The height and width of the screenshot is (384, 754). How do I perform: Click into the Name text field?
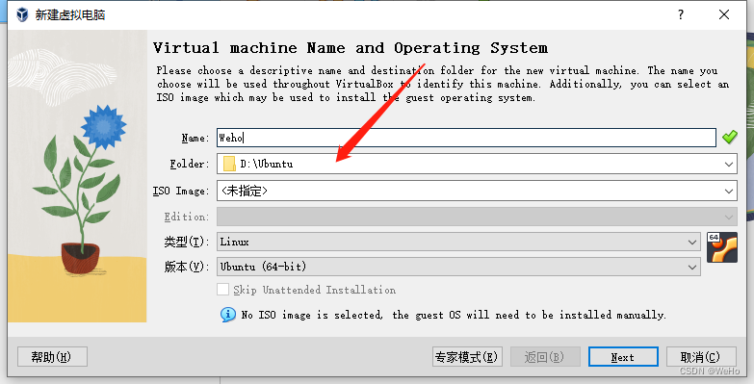click(466, 138)
